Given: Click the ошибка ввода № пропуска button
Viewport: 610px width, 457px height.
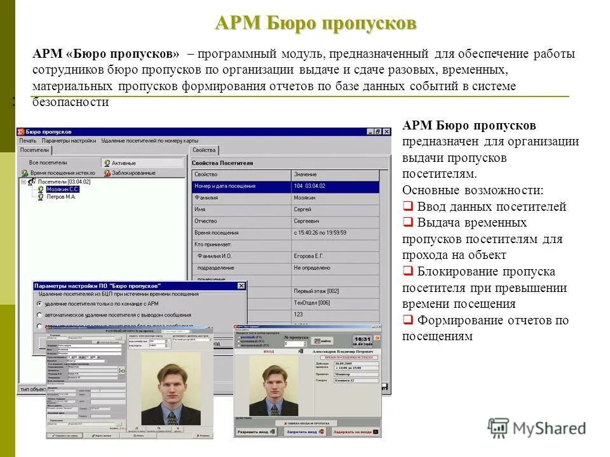Looking at the screenshot, I should [306, 423].
